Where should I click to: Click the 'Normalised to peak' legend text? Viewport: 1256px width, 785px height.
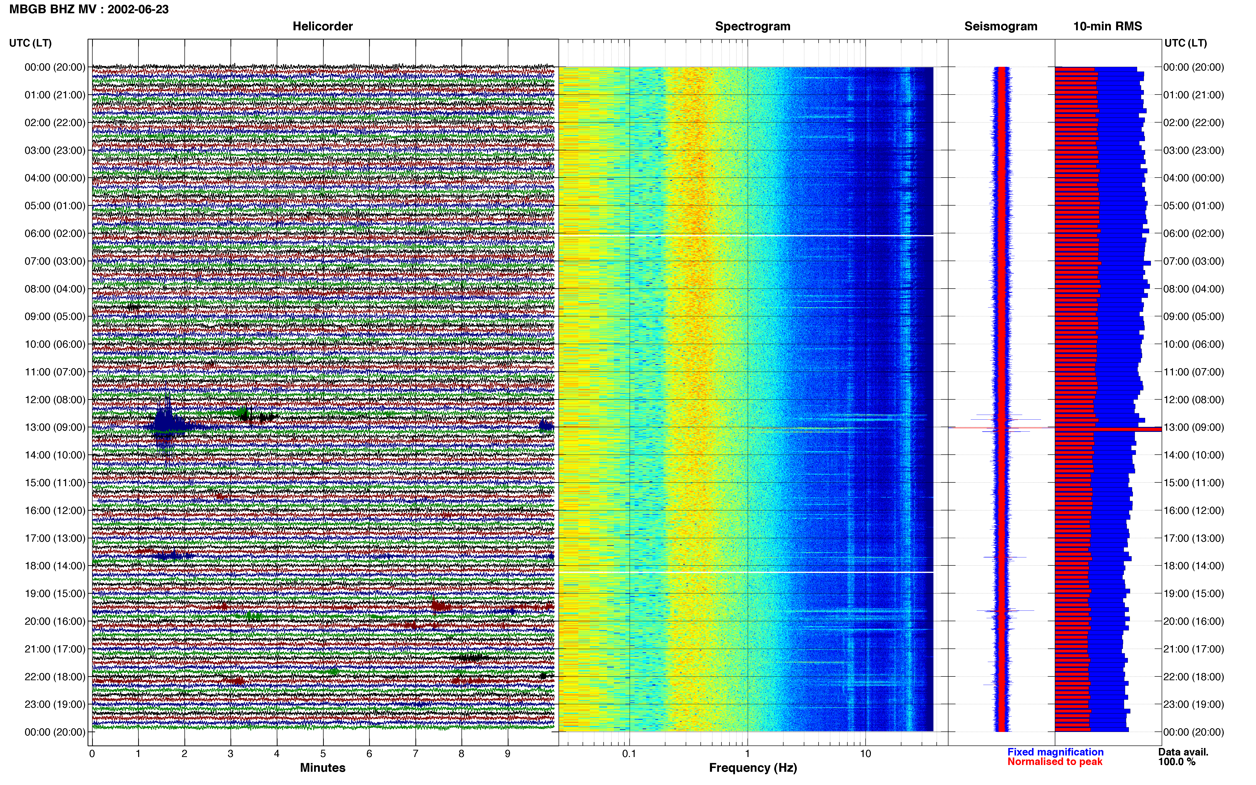[x=1055, y=762]
